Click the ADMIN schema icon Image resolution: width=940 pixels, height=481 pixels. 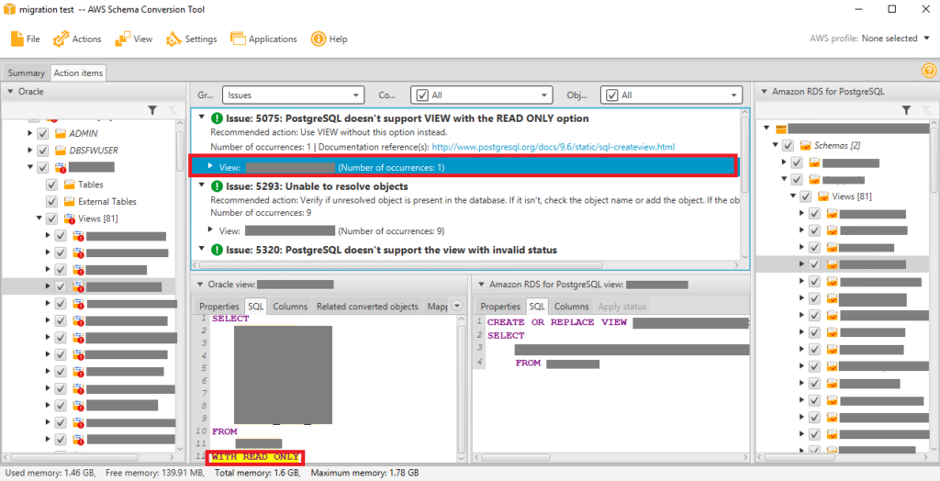click(60, 133)
